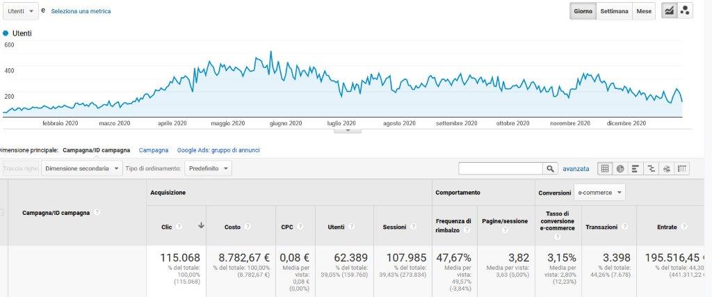Screen dimensions: 712x297
Task: Sort table by Sessioni column
Action: (x=394, y=227)
